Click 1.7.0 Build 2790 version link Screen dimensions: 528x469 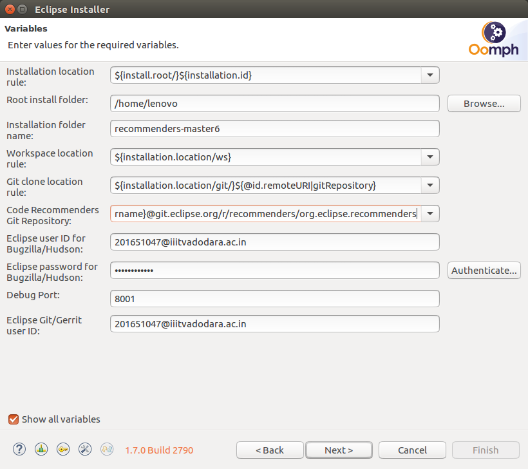click(x=159, y=450)
